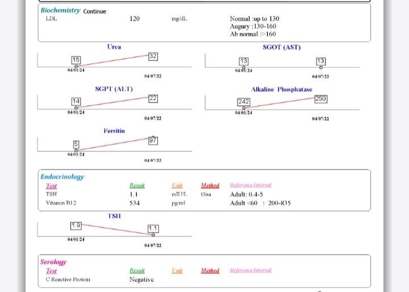This screenshot has height=292, width=409.
Task: Click the SGPT (ALT) data label 22
Action: (x=153, y=98)
